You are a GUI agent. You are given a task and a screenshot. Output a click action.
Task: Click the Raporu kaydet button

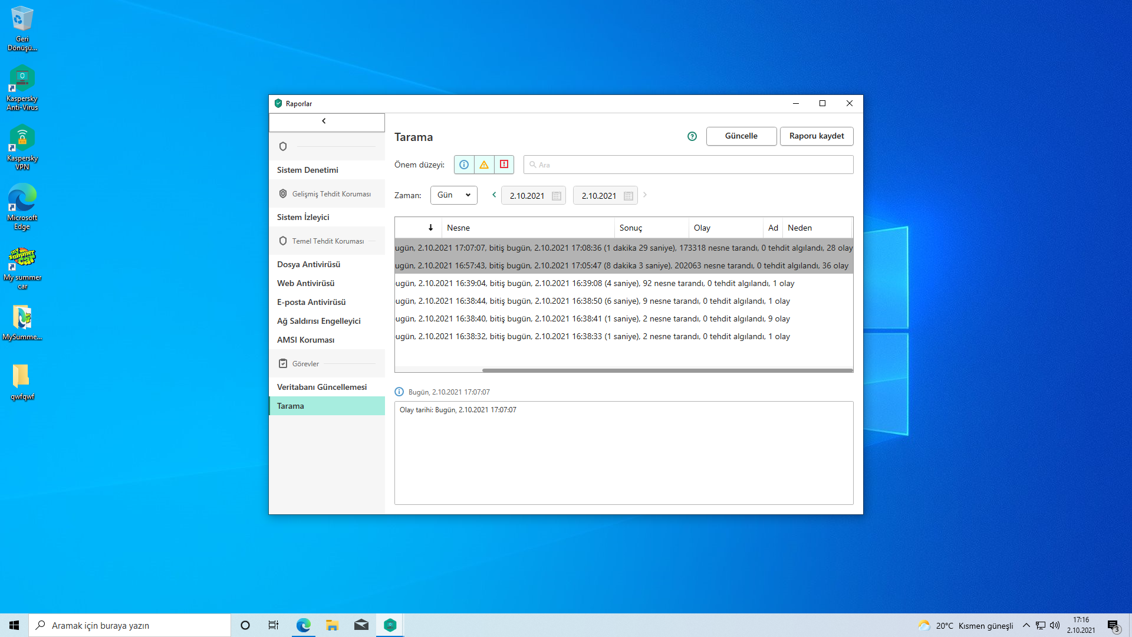[816, 136]
